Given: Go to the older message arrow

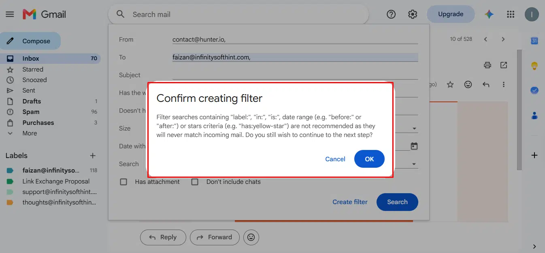Looking at the screenshot, I should pyautogui.click(x=503, y=39).
